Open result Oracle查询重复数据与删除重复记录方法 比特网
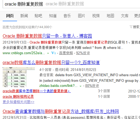Viewport: 140px width, 119px height. [61, 111]
